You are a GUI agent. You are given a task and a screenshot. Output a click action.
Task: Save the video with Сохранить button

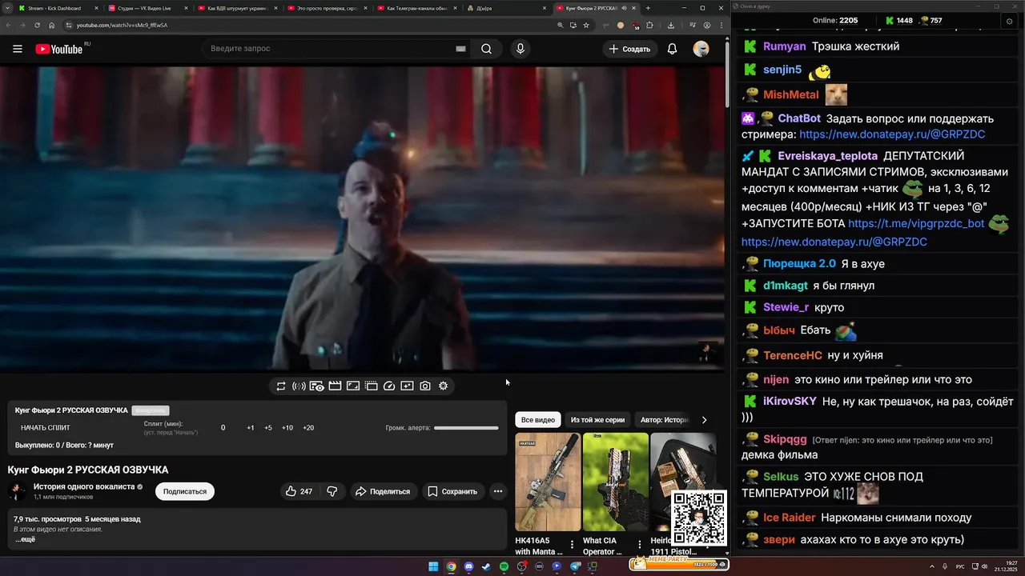pos(452,491)
